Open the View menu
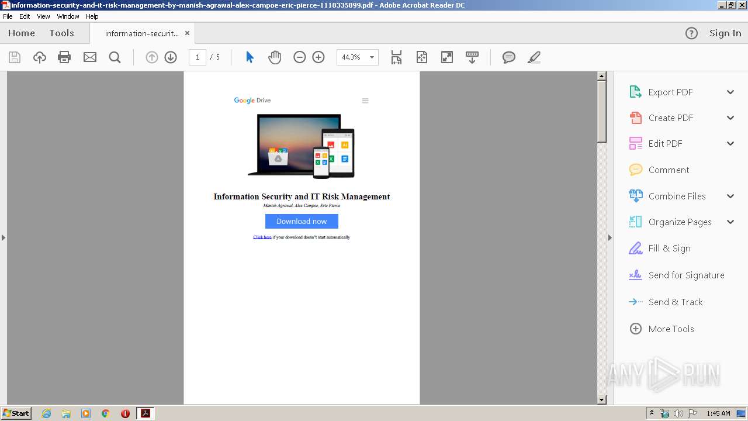This screenshot has height=421, width=748. (43, 16)
